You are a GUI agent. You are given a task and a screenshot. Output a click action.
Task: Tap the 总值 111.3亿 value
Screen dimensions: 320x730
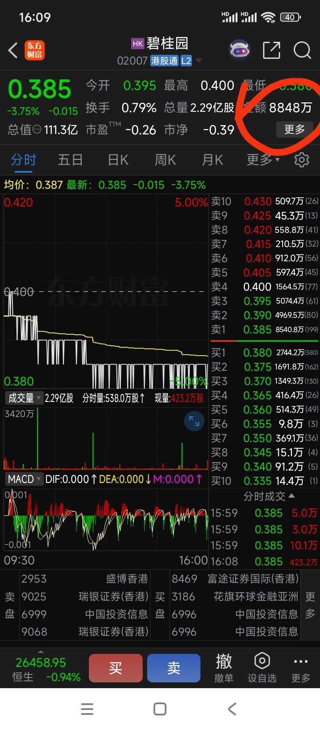tap(61, 130)
